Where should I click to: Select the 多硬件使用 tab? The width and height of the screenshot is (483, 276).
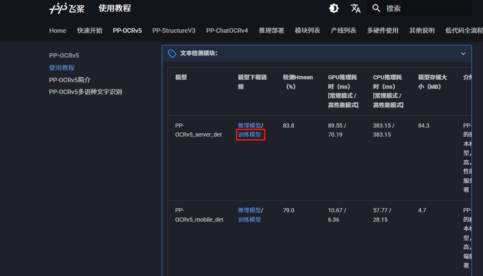point(383,31)
